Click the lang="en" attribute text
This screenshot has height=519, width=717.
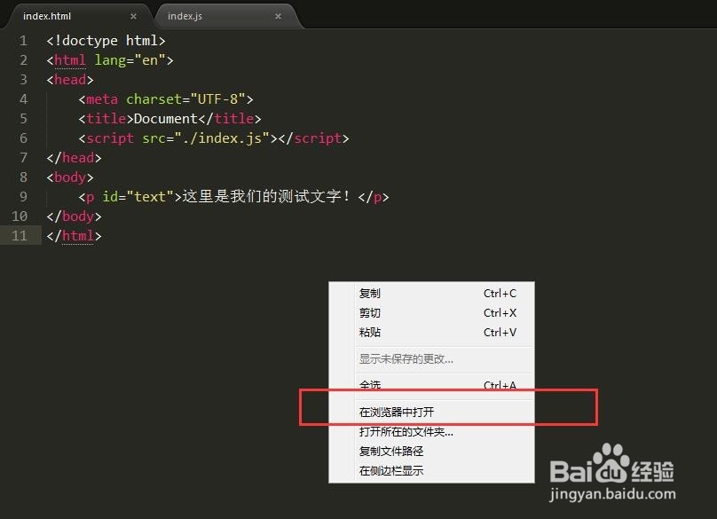[130, 60]
